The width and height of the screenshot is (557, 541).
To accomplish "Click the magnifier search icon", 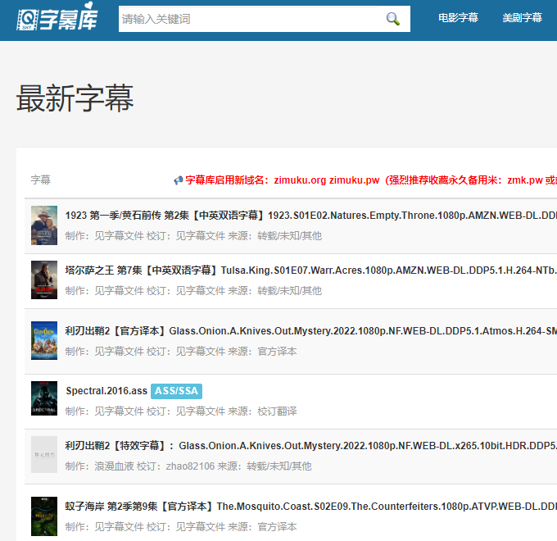I will pos(393,19).
